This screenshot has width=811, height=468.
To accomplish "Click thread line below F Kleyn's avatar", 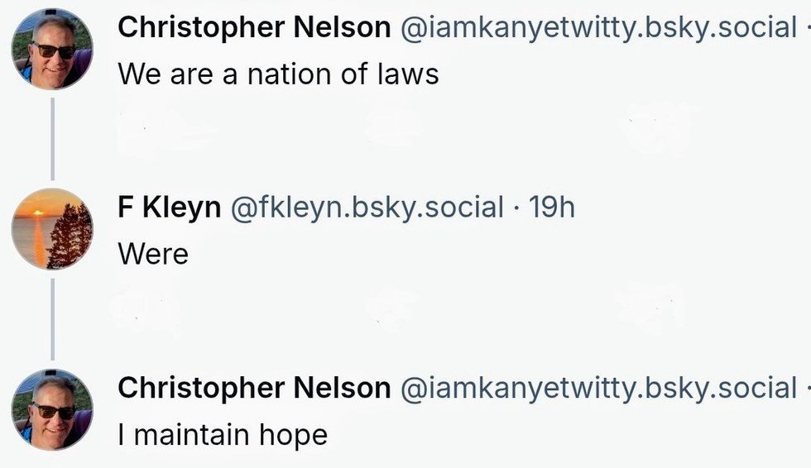I will 52,319.
